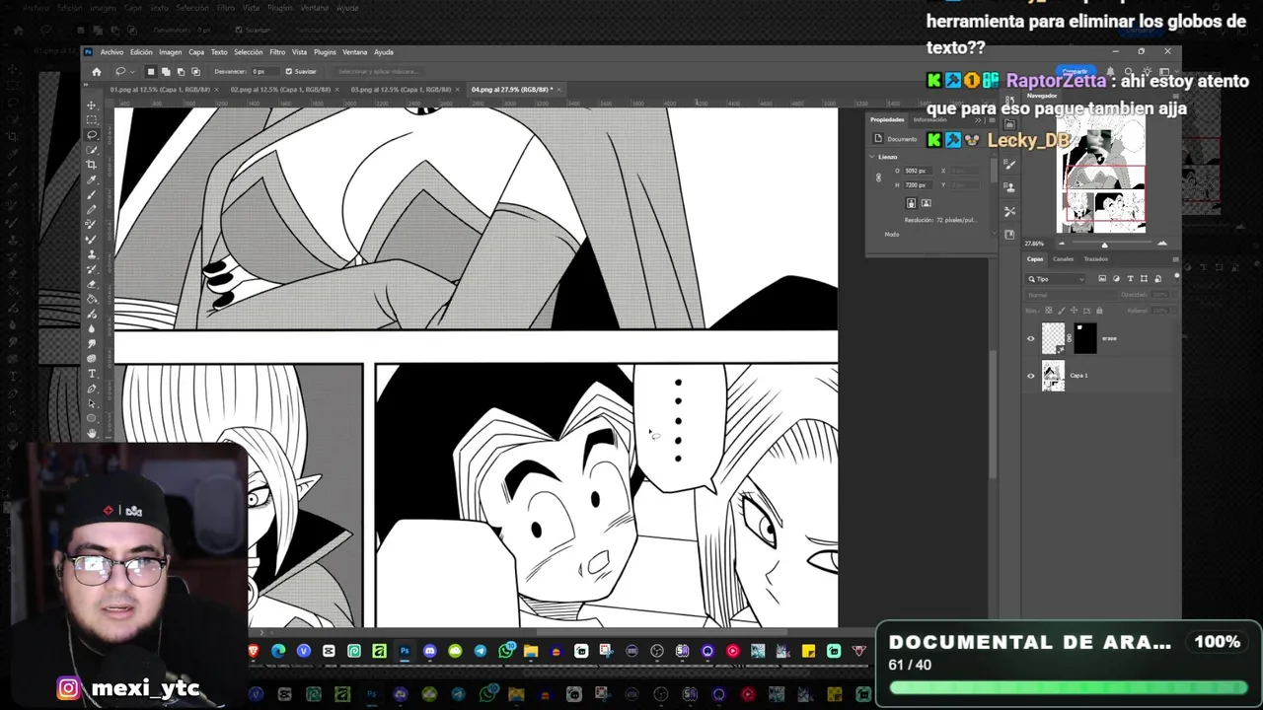
Task: Click the layer mask link icon on erase layer
Action: pos(1070,338)
